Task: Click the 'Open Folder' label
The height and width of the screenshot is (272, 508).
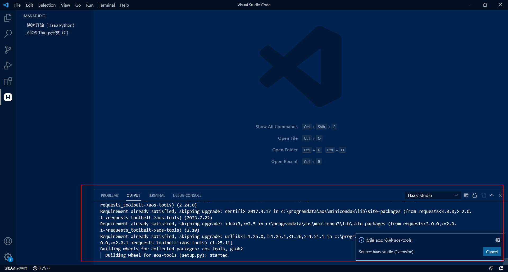Action: coord(285,150)
